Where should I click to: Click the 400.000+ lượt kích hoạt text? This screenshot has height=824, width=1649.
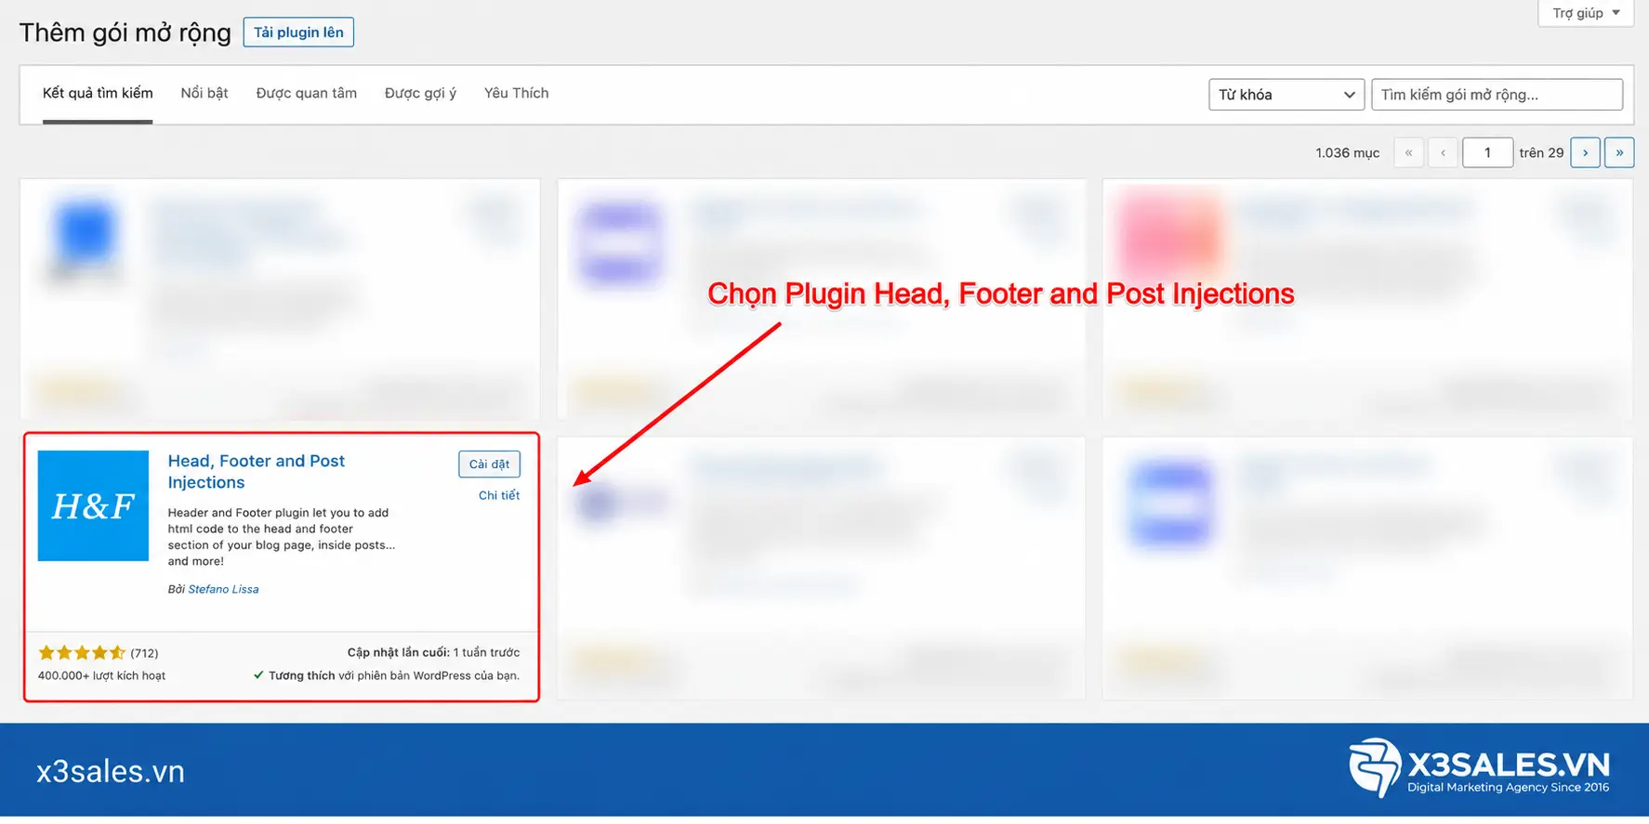(x=101, y=675)
